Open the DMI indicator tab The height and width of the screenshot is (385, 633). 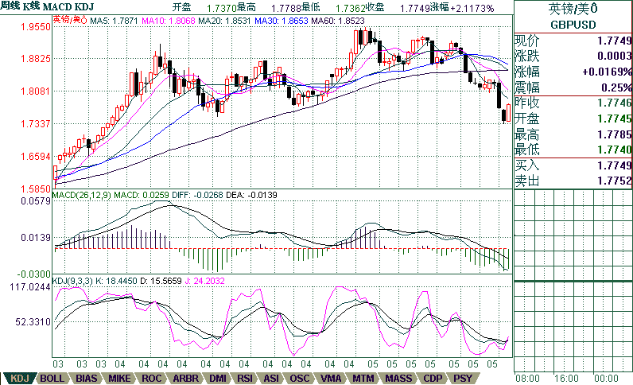[218, 379]
